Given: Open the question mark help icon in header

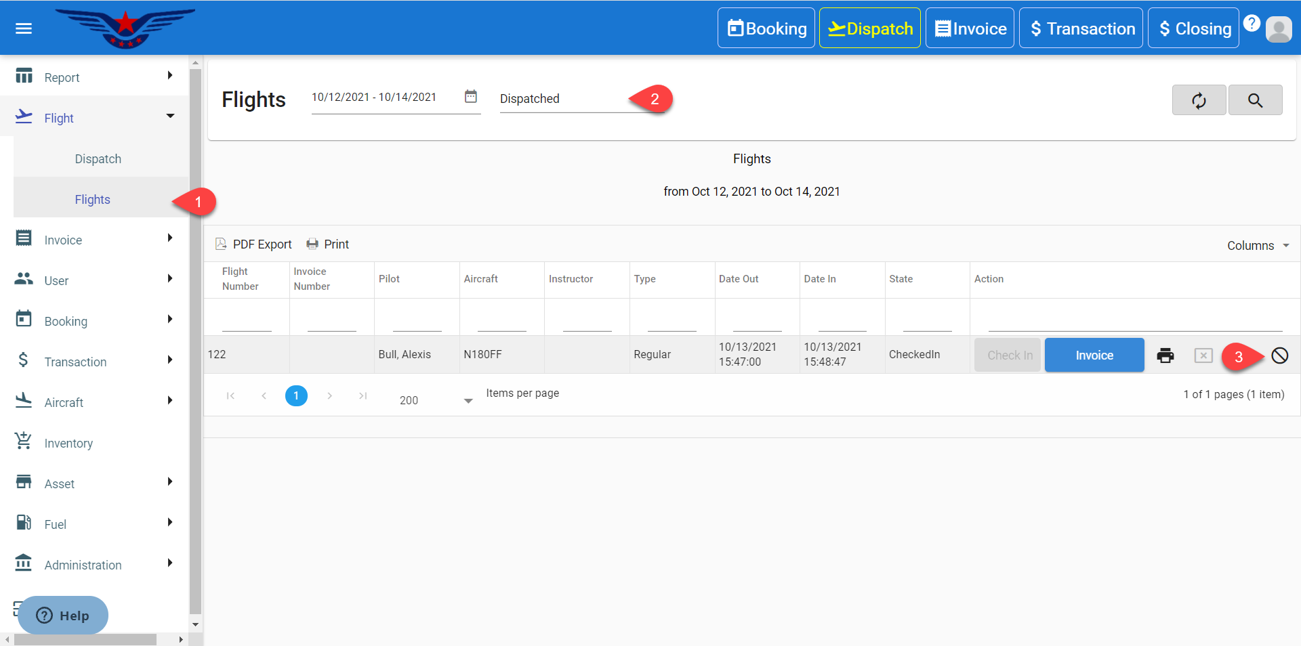Looking at the screenshot, I should [x=1252, y=23].
